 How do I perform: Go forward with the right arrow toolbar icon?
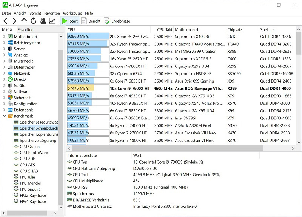[x=14, y=21]
